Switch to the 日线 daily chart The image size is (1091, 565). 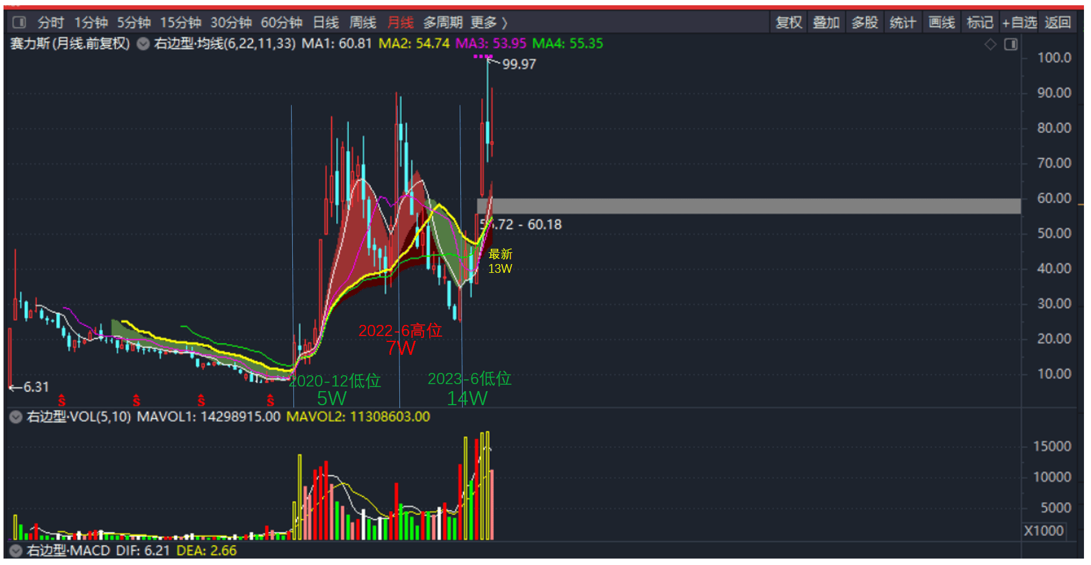(326, 22)
